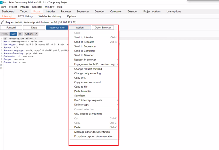Click the Action button
Image resolution: width=219 pixels, height=150 pixels.
click(80, 28)
